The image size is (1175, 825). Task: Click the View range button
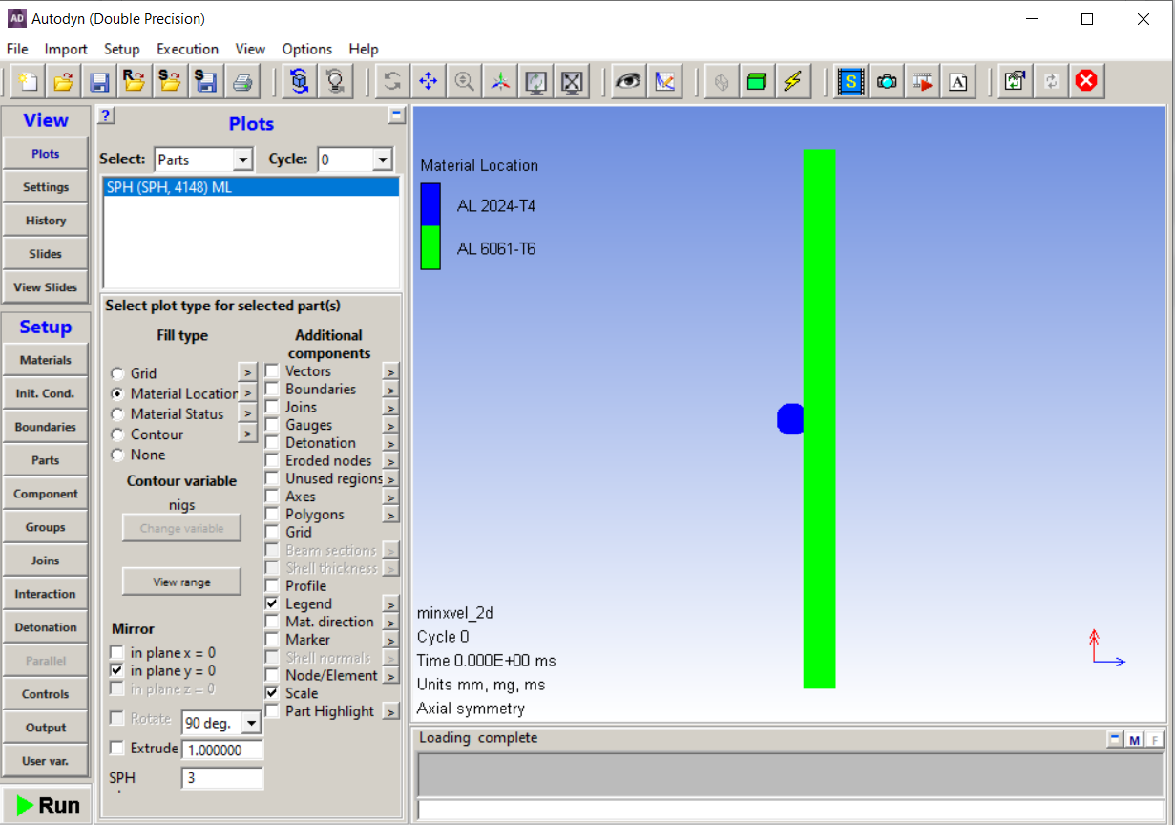181,582
